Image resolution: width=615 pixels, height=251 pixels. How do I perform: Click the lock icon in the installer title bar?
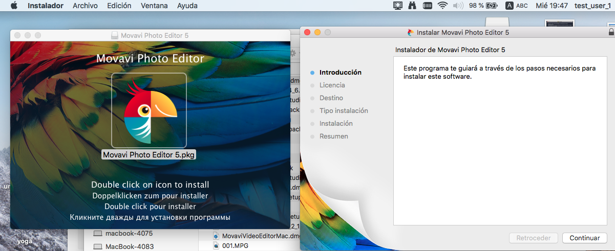tap(611, 32)
